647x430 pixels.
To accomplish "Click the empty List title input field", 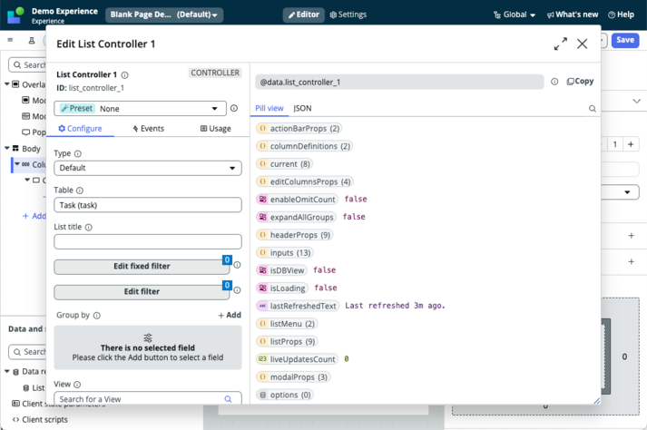I will coord(148,242).
